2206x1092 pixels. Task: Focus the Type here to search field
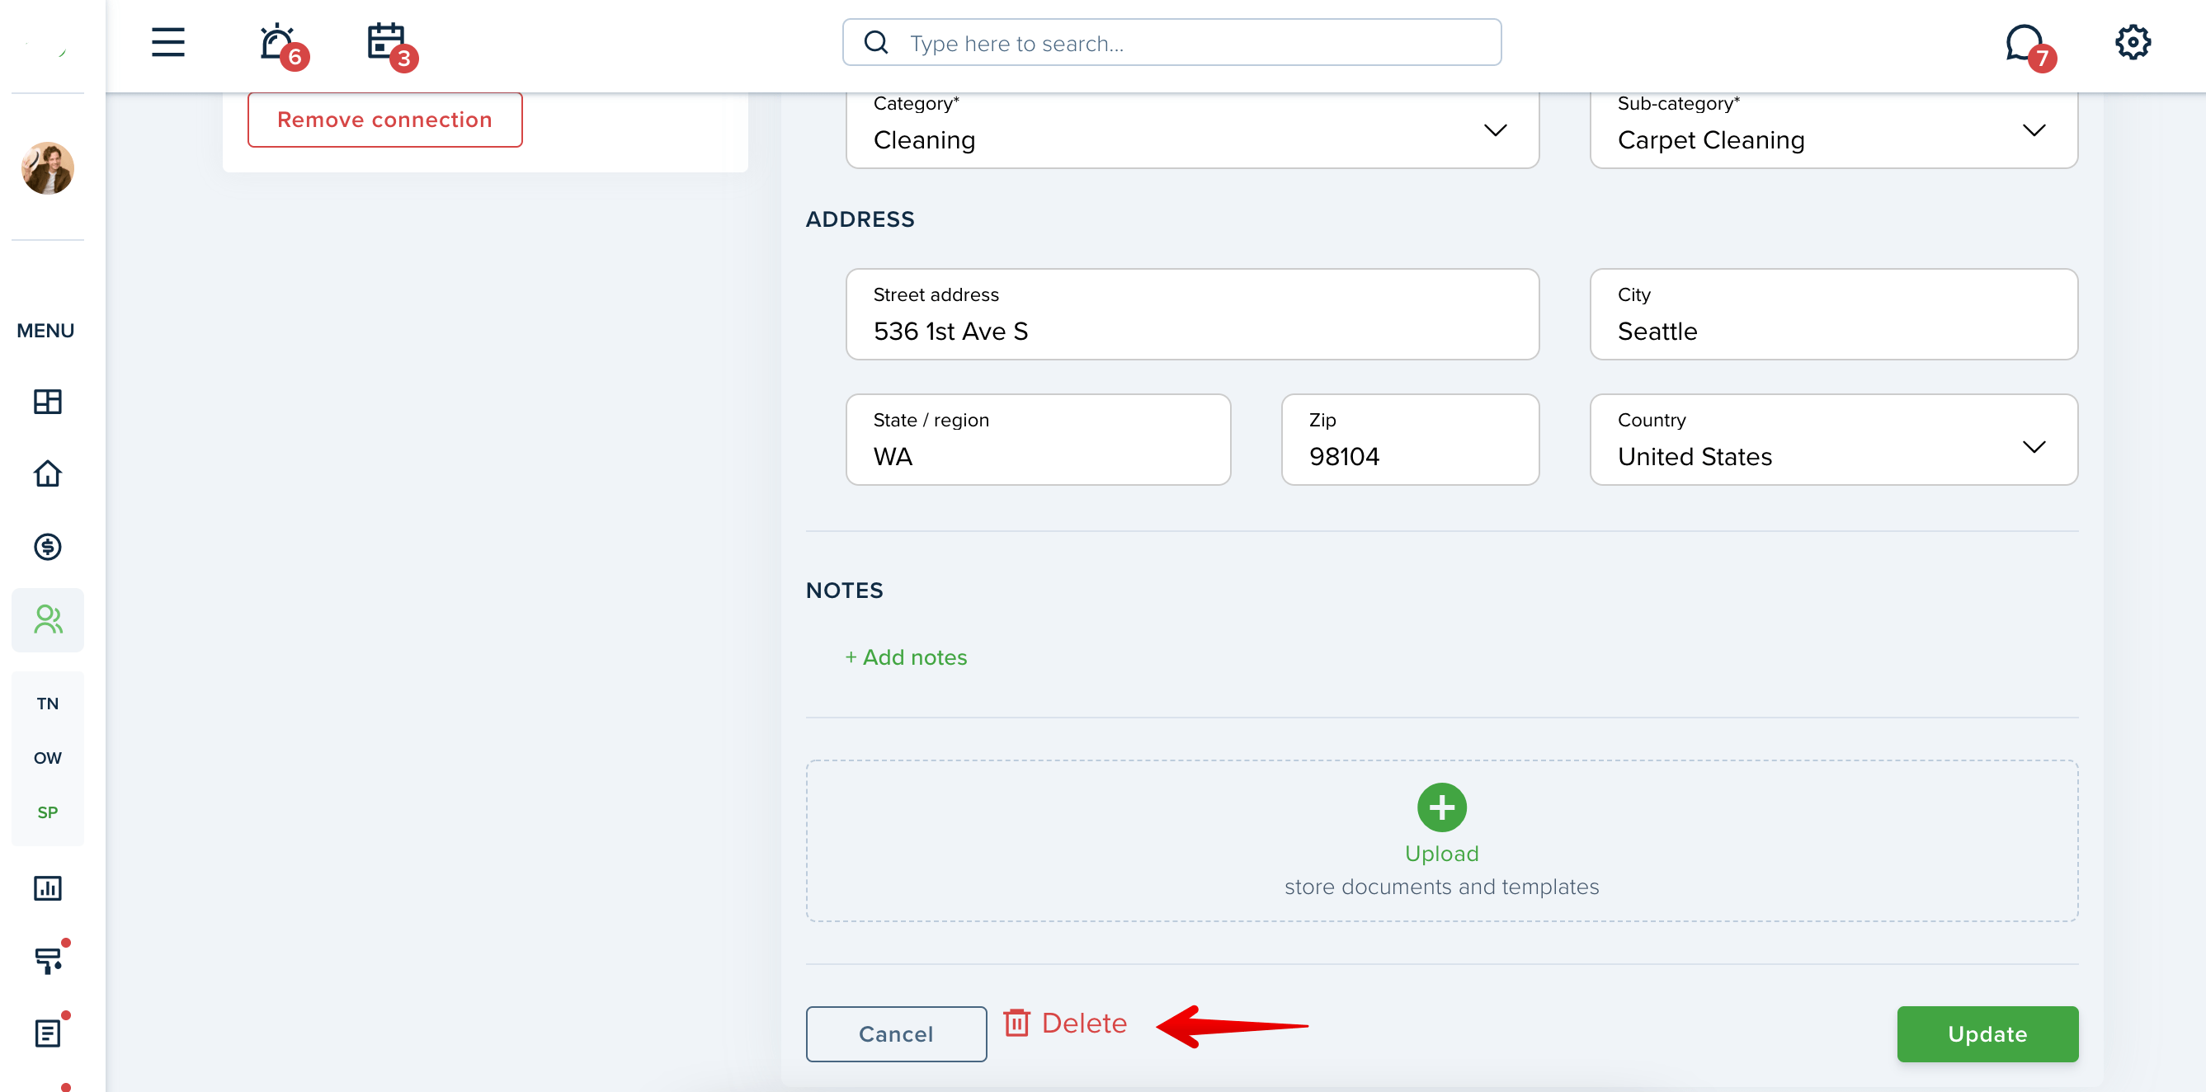1171,42
